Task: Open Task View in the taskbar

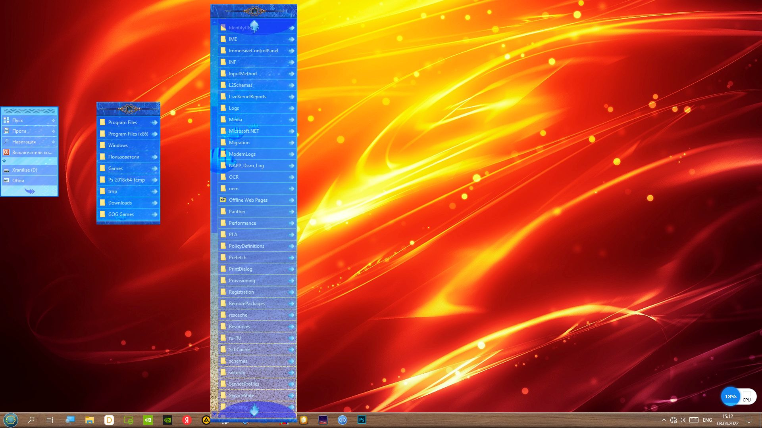Action: coord(50,420)
